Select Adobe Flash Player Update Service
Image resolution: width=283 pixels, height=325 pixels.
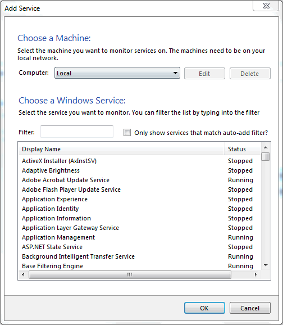(139, 189)
